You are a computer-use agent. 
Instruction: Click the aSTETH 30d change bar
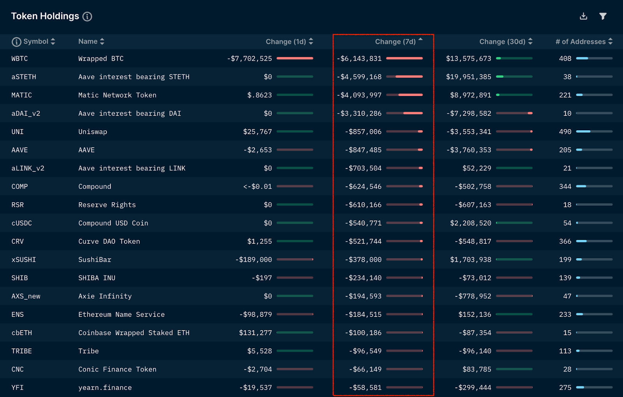[514, 77]
